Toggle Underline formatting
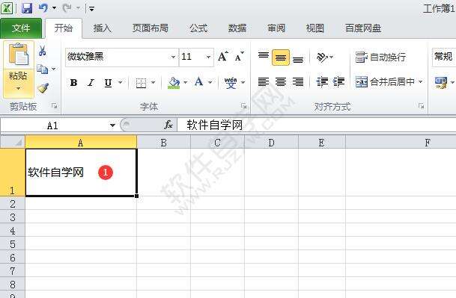This screenshot has width=456, height=298. pos(108,83)
